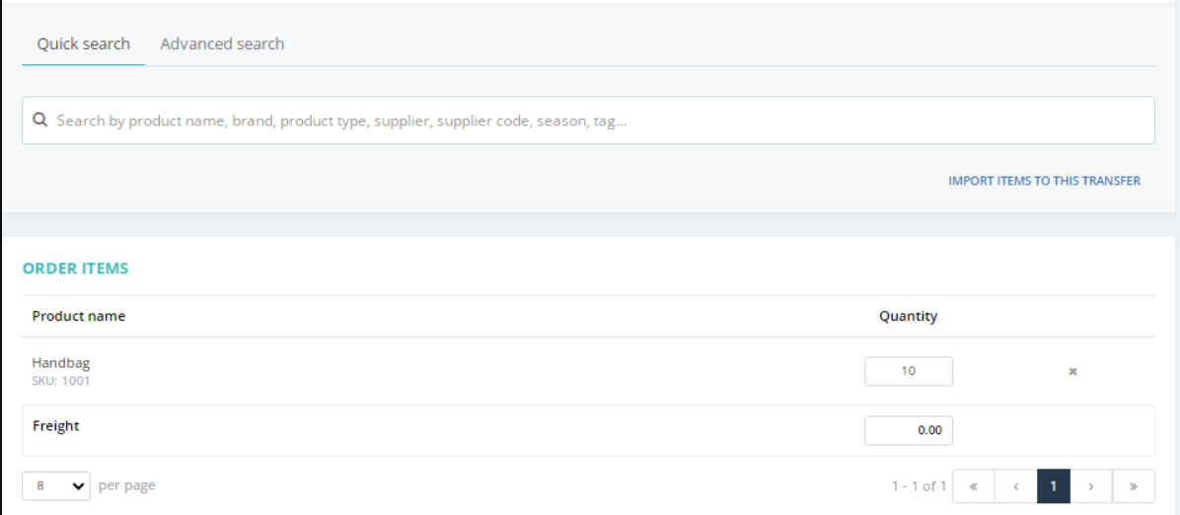Go to previous page arrow
1180x515 pixels.
[x=1016, y=486]
